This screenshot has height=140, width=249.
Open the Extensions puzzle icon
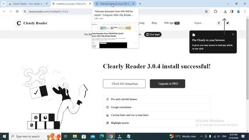(x=216, y=11)
